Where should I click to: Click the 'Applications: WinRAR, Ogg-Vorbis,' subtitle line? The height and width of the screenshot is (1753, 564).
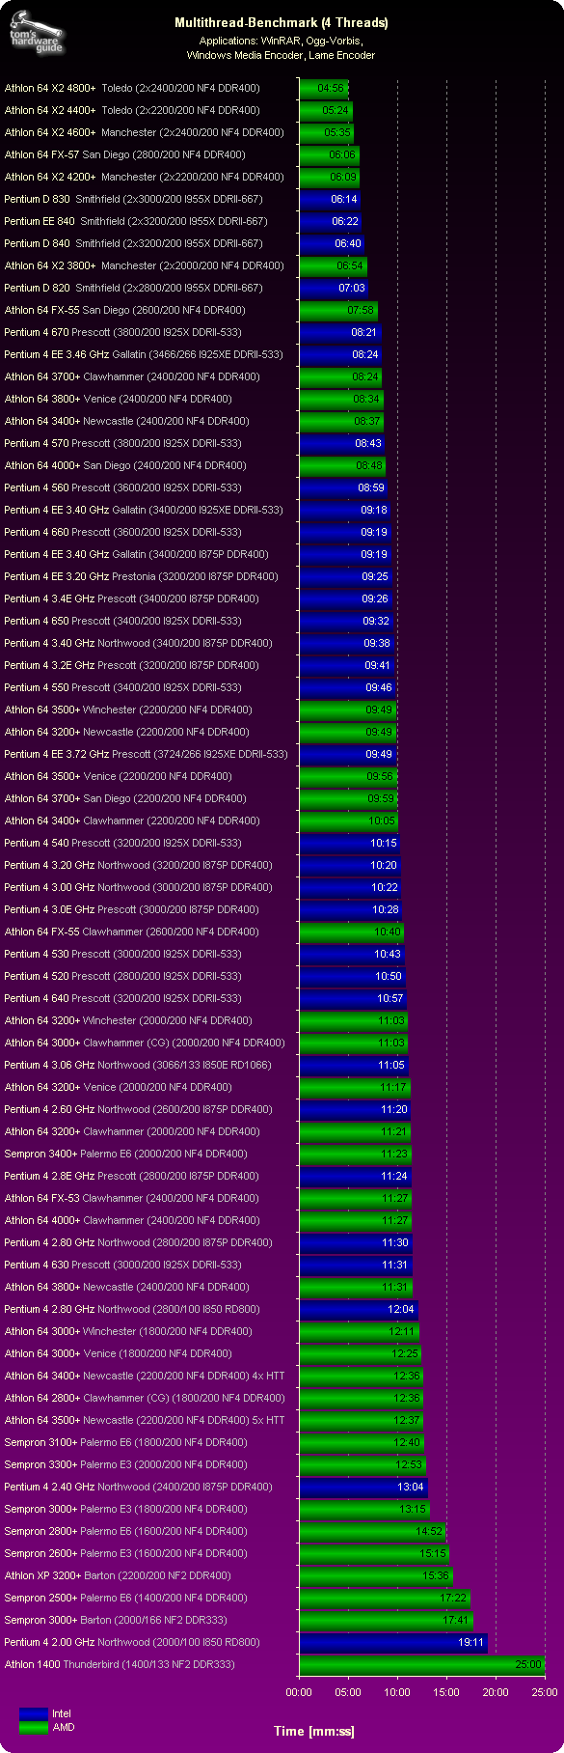coord(282,42)
